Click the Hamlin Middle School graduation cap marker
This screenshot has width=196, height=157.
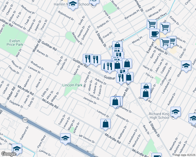tap(73, 4)
